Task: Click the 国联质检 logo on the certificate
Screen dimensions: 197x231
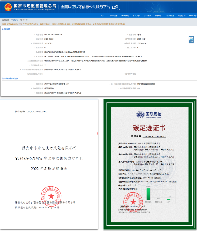Action: [x=149, y=115]
